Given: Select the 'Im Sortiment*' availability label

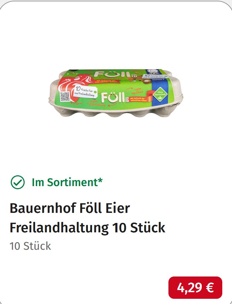Looking at the screenshot, I should (x=67, y=182).
